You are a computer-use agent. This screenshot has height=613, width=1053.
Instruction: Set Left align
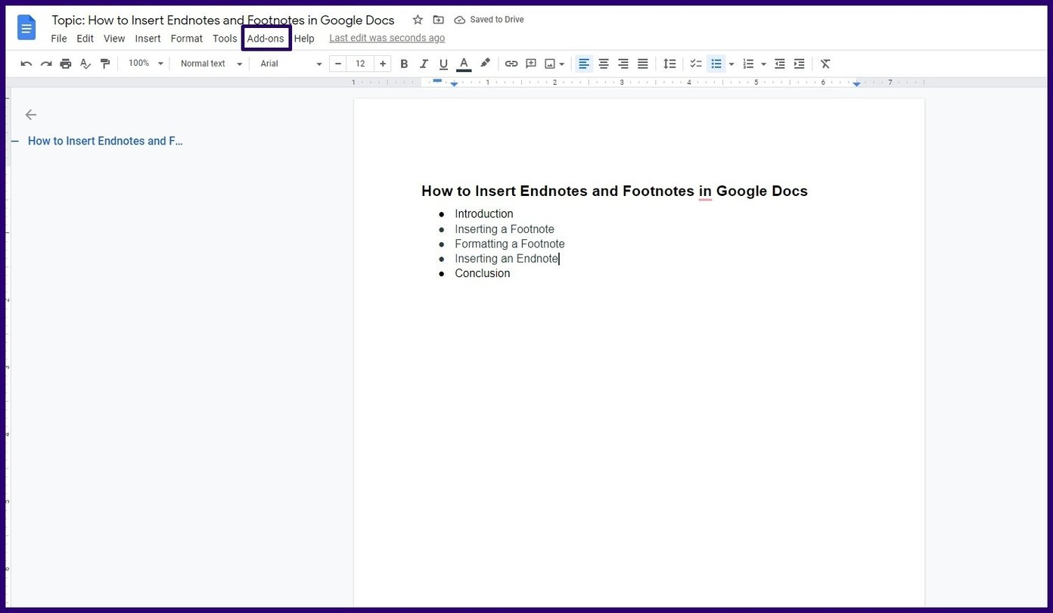click(x=584, y=64)
